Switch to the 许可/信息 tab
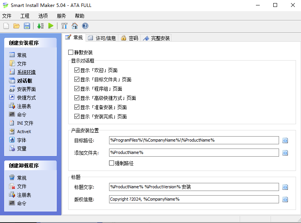This screenshot has width=301, height=223. [102, 38]
